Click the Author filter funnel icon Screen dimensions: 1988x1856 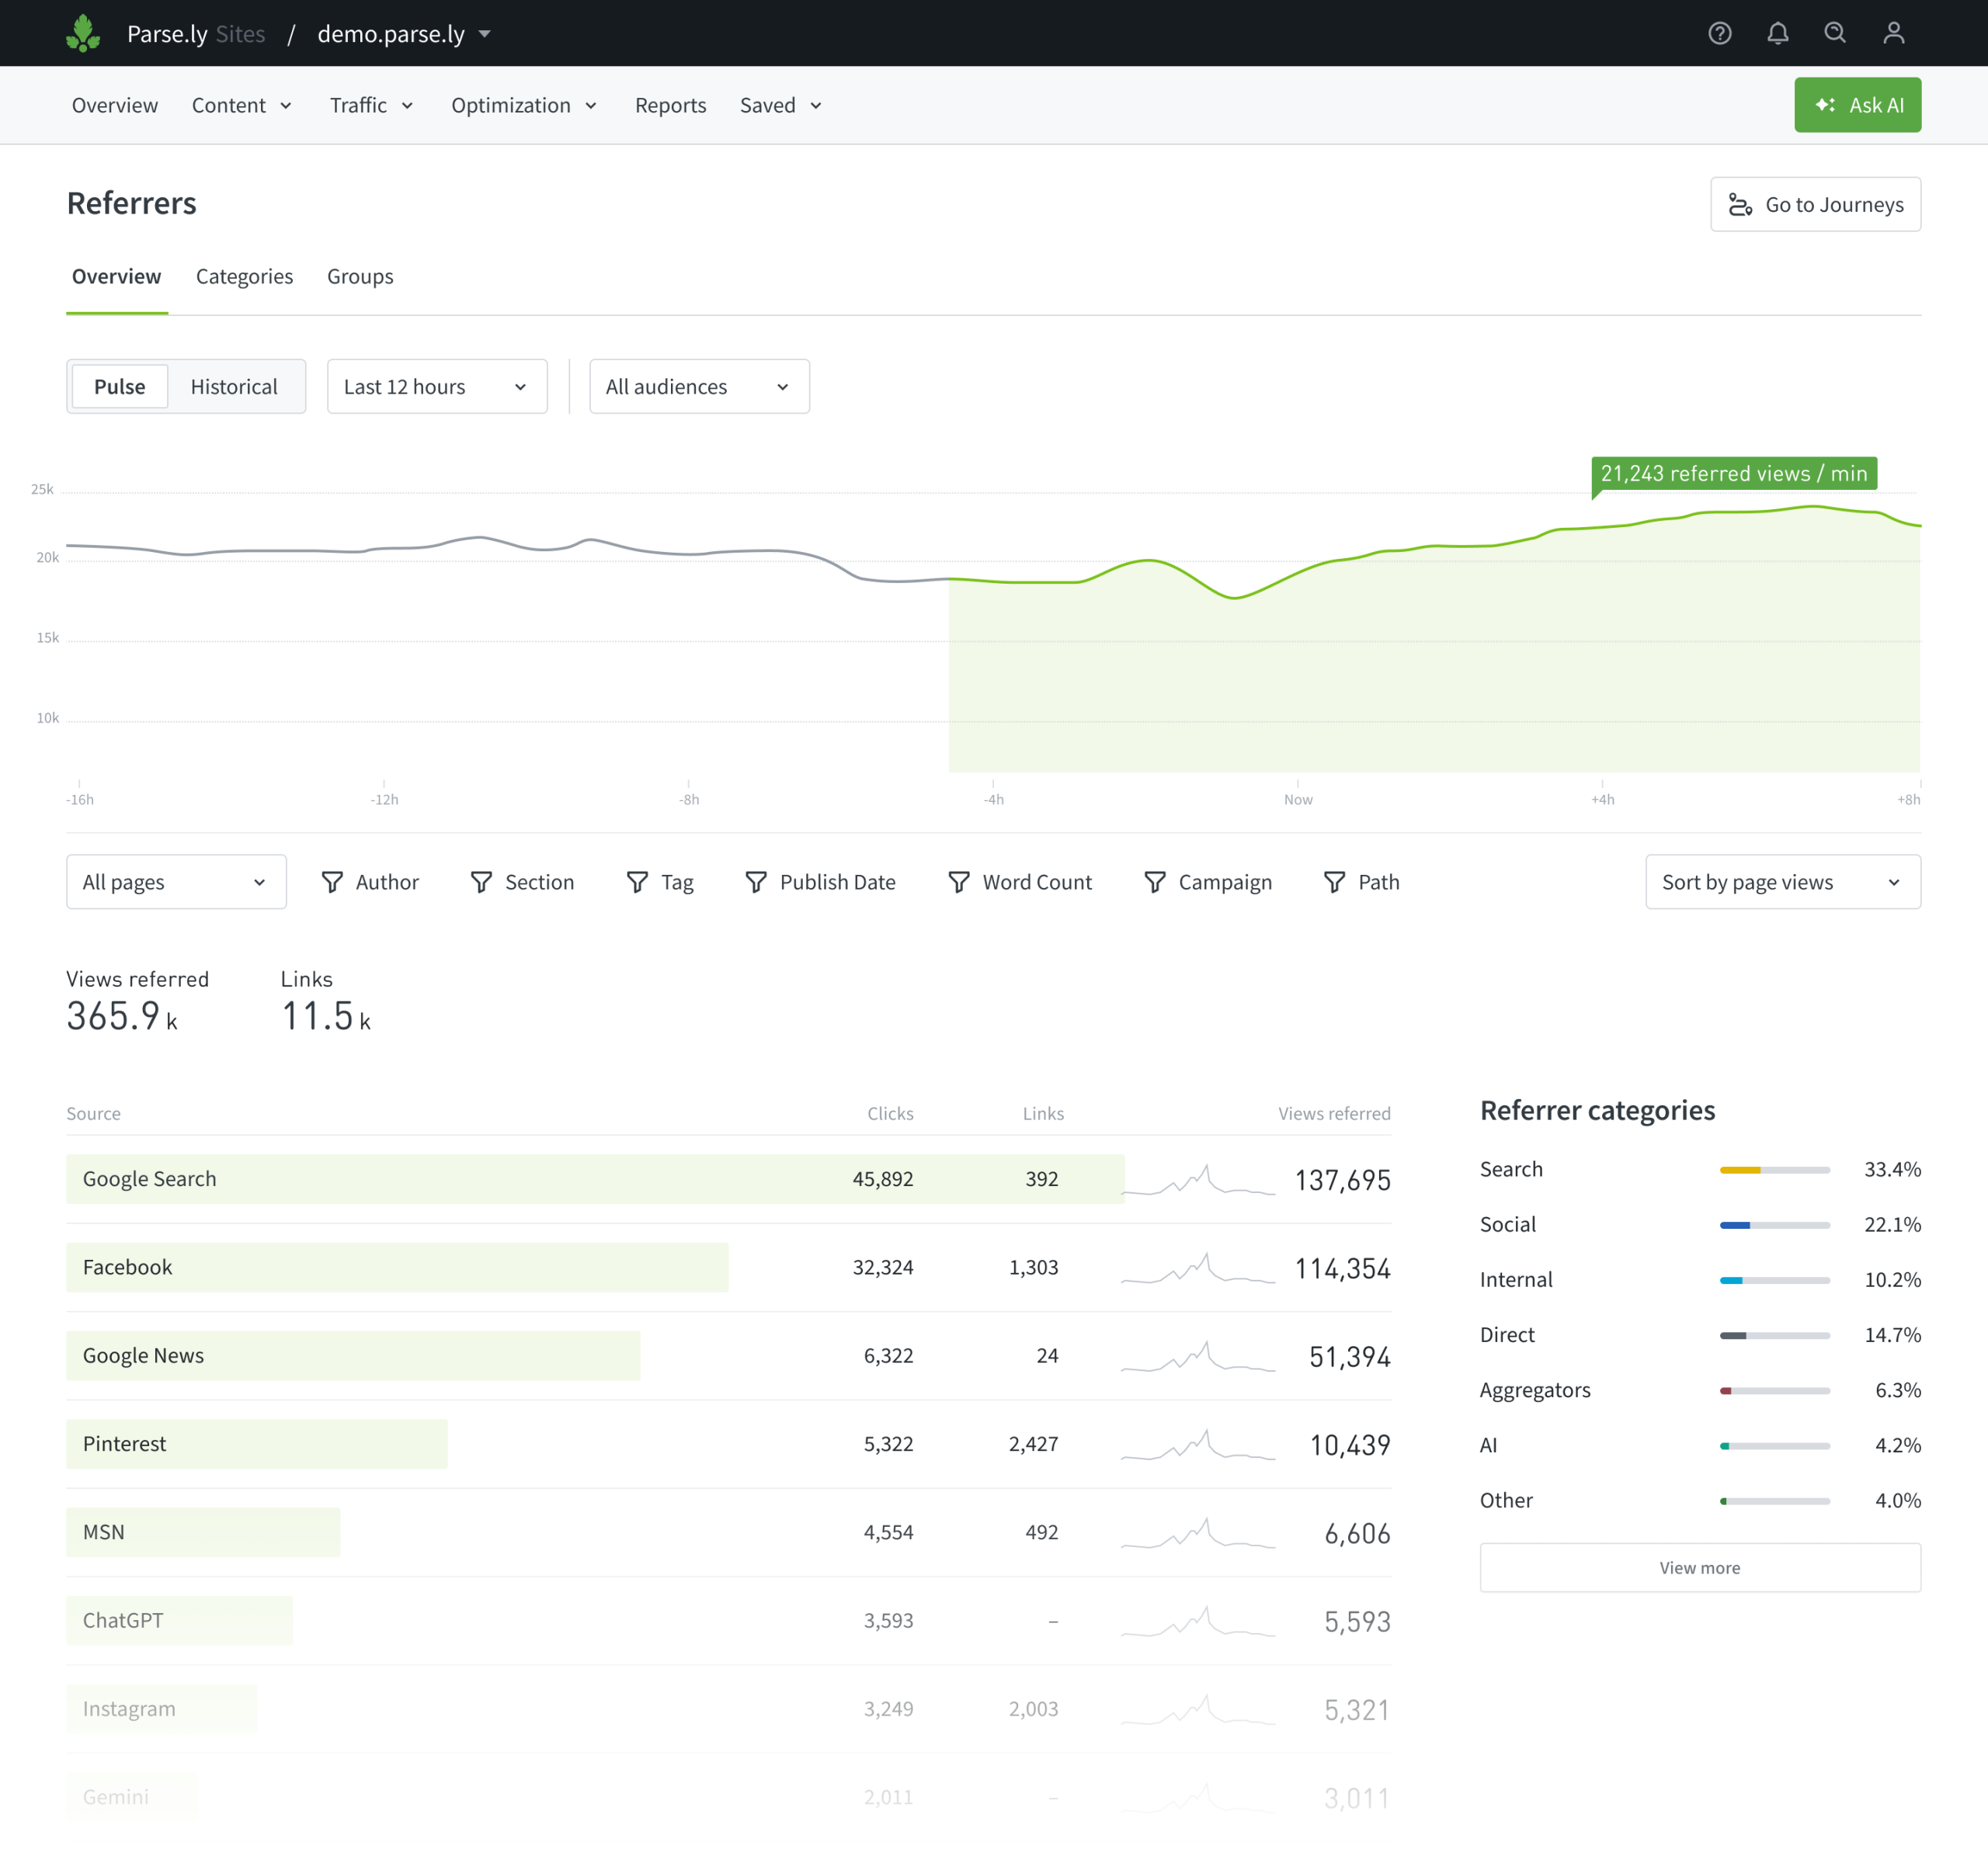[332, 882]
